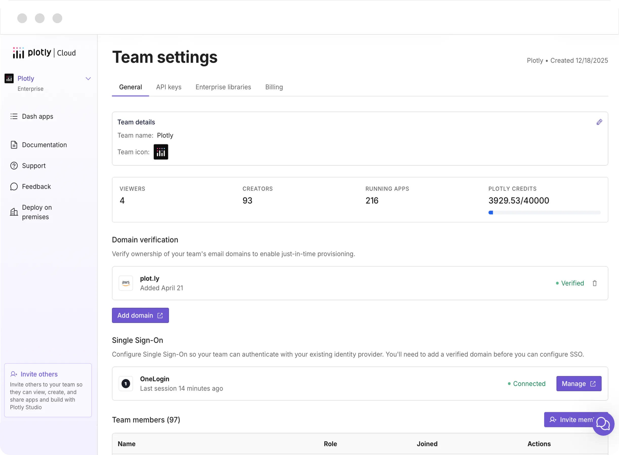Select the General tab
The image size is (619, 455).
coord(130,87)
